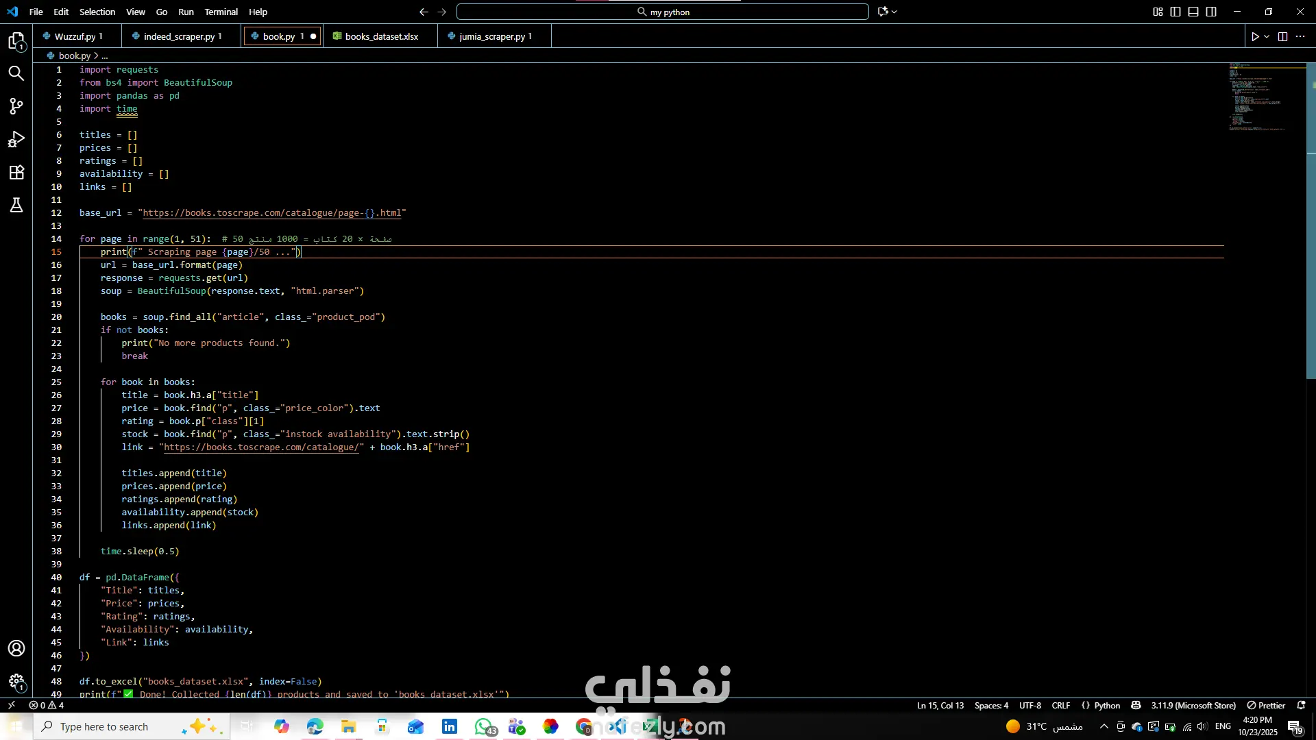This screenshot has height=740, width=1316.
Task: Open the Manage gear settings icon
Action: (x=16, y=681)
